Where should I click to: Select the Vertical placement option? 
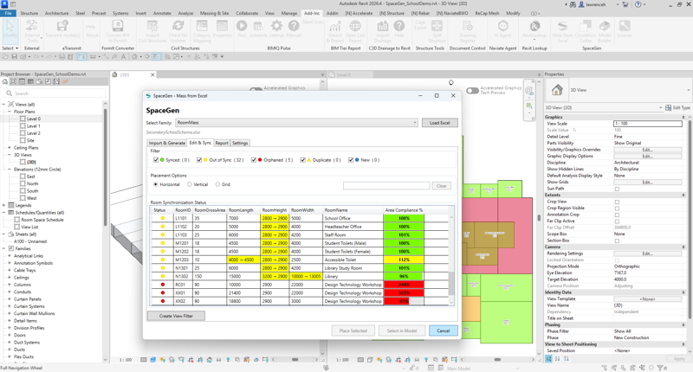click(x=190, y=184)
